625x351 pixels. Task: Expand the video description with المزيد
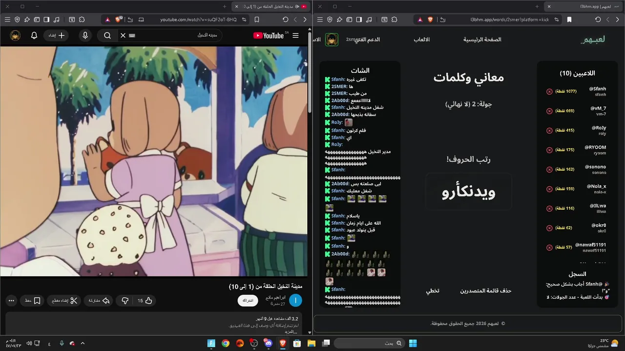pos(291,331)
